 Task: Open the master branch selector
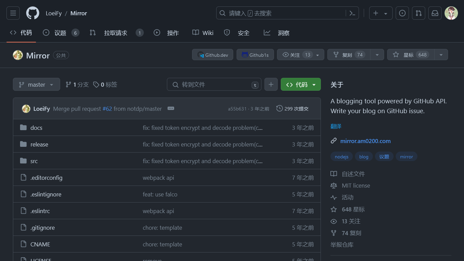(x=36, y=84)
